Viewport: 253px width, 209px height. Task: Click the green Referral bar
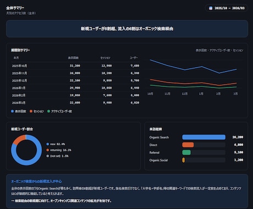[x=186, y=152]
